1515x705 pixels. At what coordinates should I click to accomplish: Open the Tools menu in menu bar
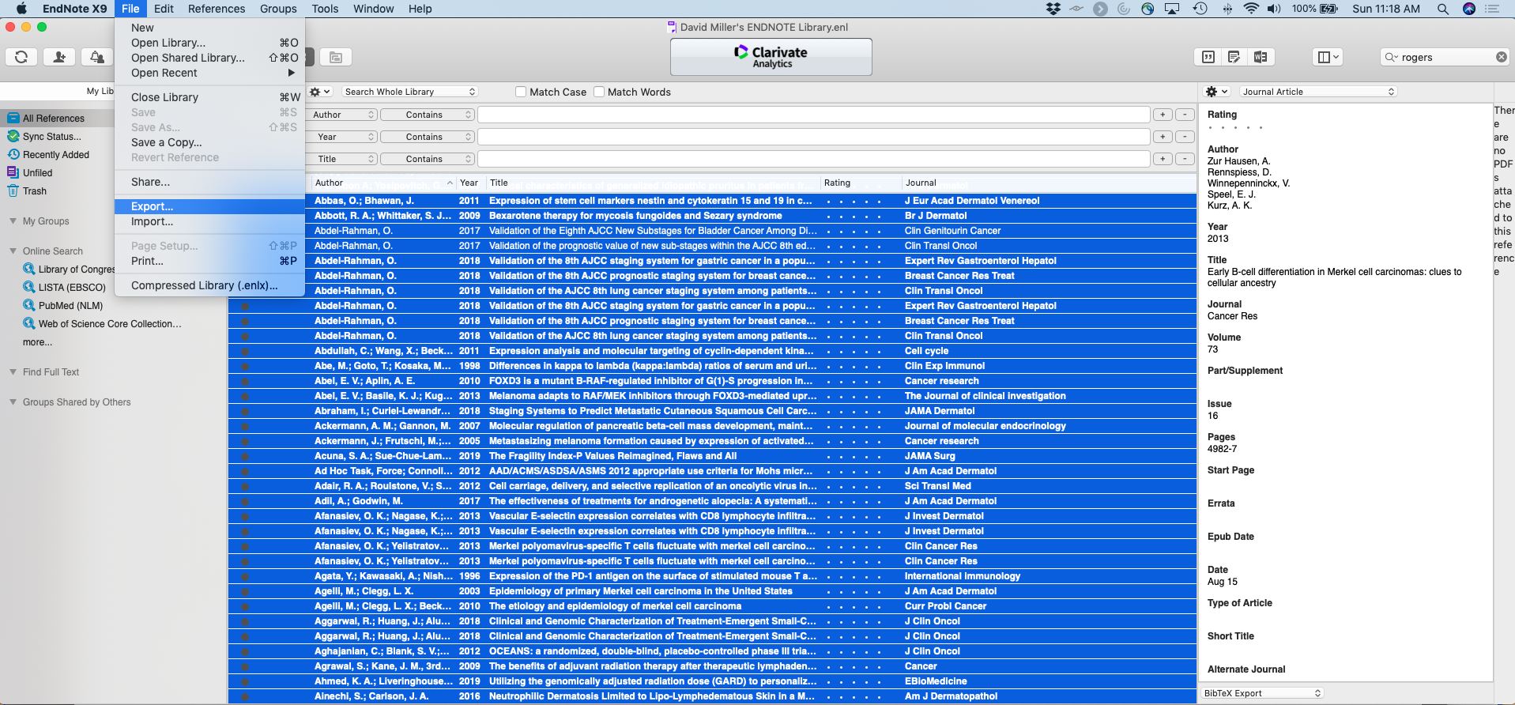pos(325,9)
